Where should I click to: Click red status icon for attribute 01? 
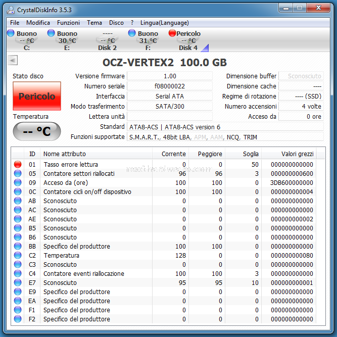click(18, 164)
